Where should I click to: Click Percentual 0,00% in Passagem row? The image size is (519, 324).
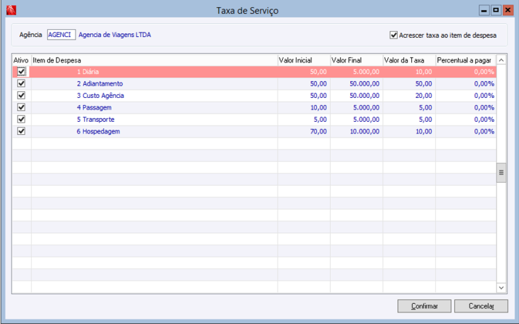click(x=484, y=108)
